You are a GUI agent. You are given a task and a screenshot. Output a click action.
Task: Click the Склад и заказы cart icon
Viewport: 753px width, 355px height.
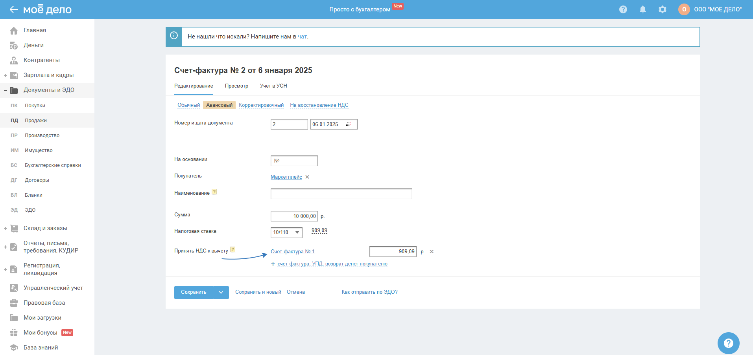[x=14, y=228]
